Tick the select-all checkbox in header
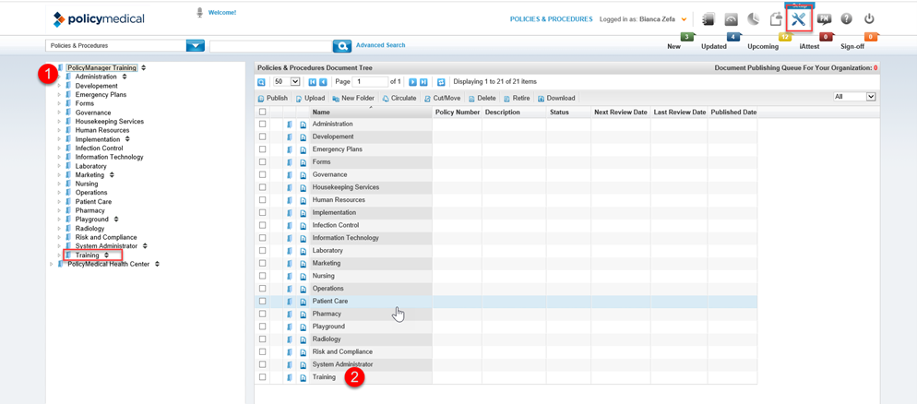The width and height of the screenshot is (917, 404). coord(263,112)
